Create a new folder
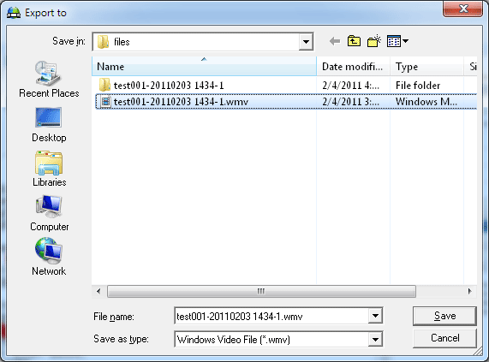Viewport: 489px width, 362px height. 374,41
